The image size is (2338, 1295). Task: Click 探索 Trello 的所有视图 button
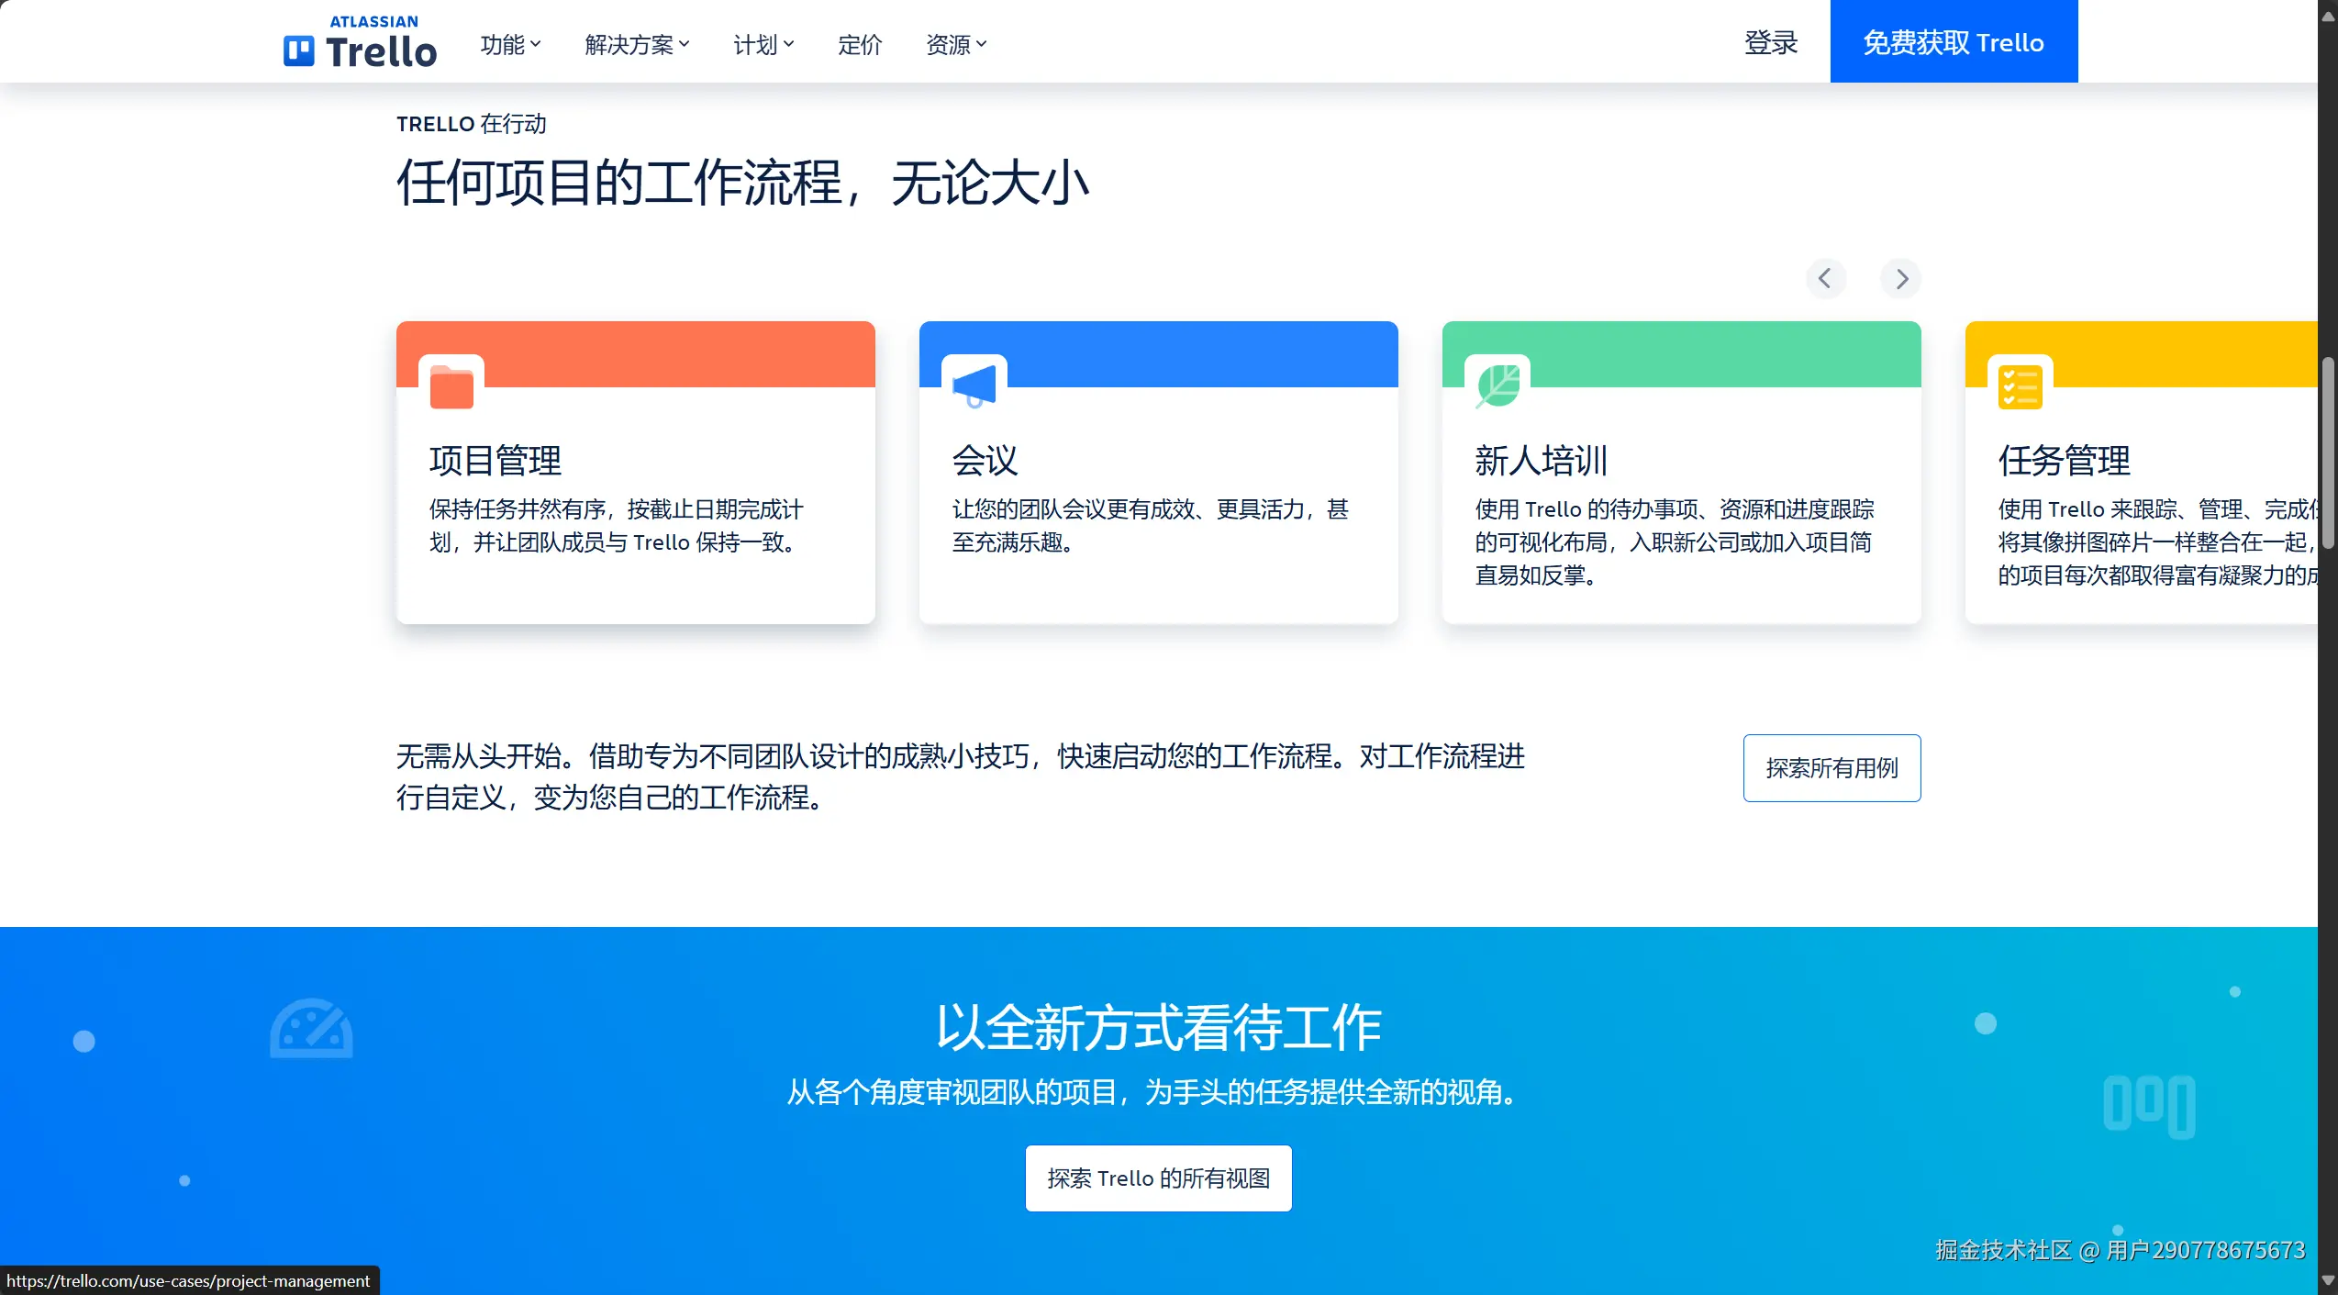1158,1178
